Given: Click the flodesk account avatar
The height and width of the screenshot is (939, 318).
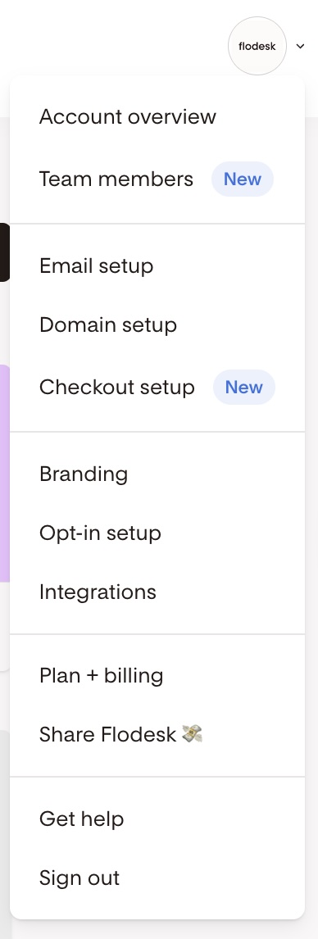Looking at the screenshot, I should click(257, 46).
